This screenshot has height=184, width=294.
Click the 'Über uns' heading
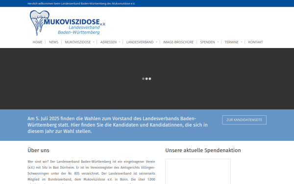point(38,150)
